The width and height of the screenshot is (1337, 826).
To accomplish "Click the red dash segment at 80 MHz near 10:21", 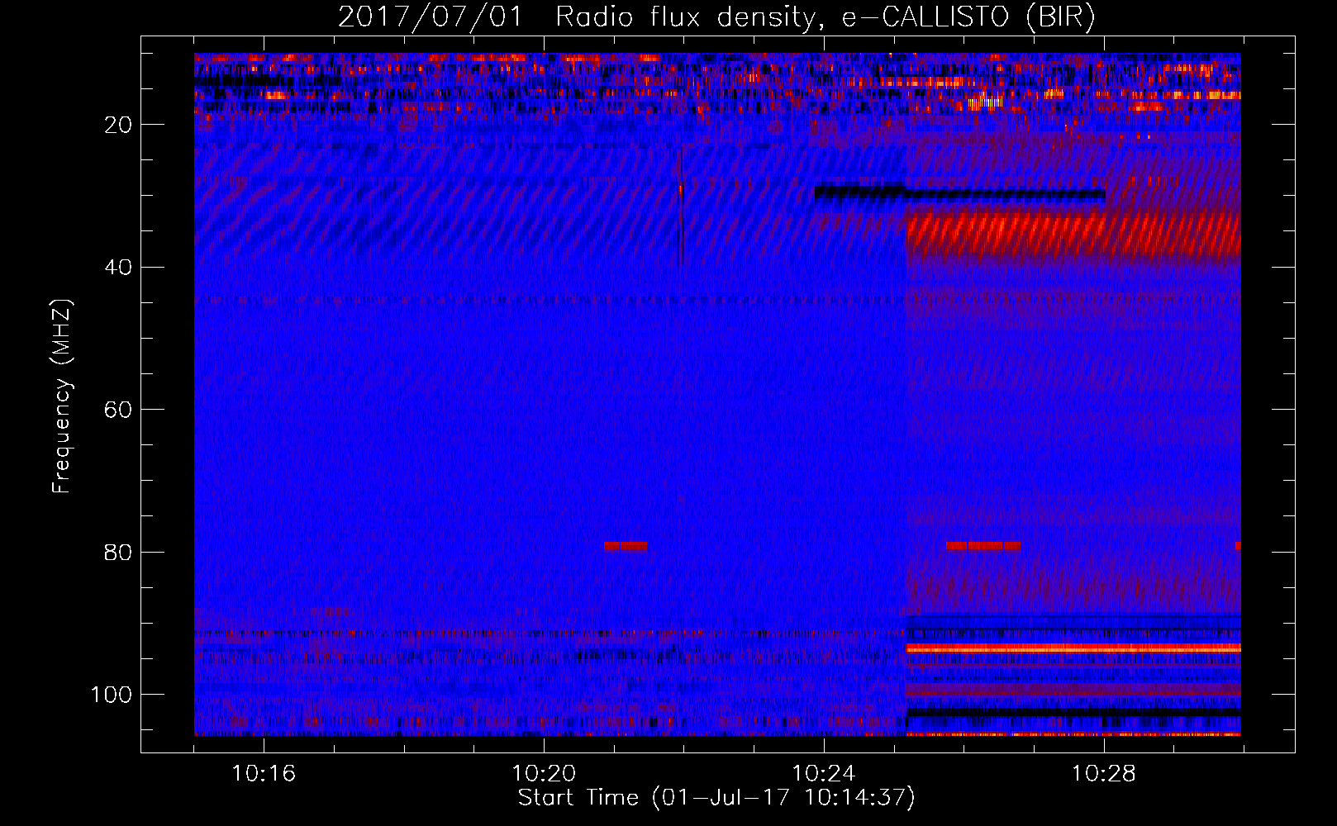I will pos(626,546).
